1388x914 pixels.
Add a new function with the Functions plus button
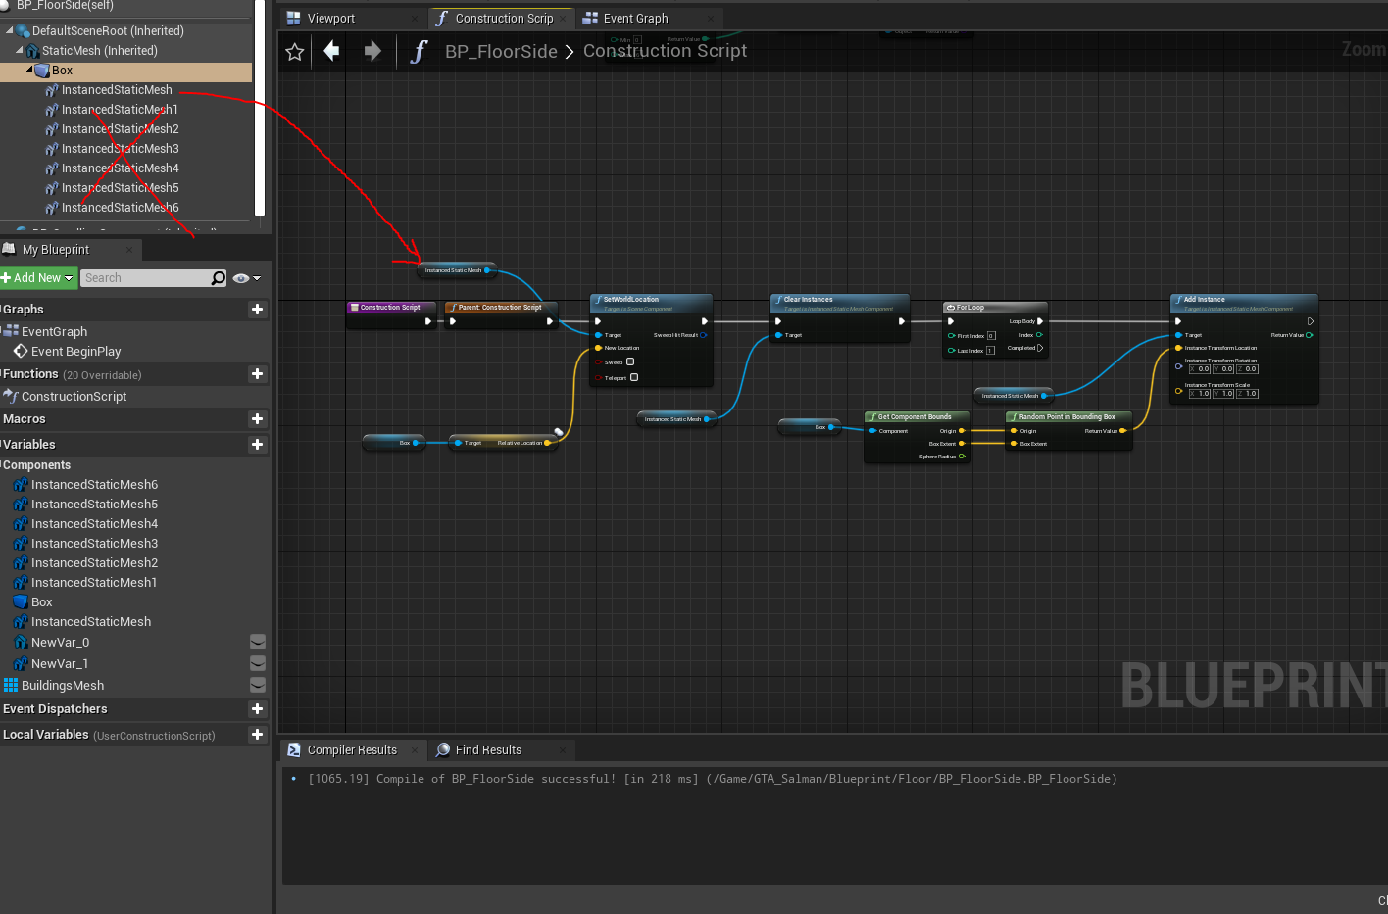(257, 374)
